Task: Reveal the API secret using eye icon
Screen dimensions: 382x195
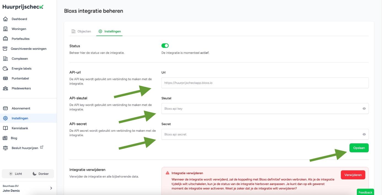Action: click(x=364, y=134)
